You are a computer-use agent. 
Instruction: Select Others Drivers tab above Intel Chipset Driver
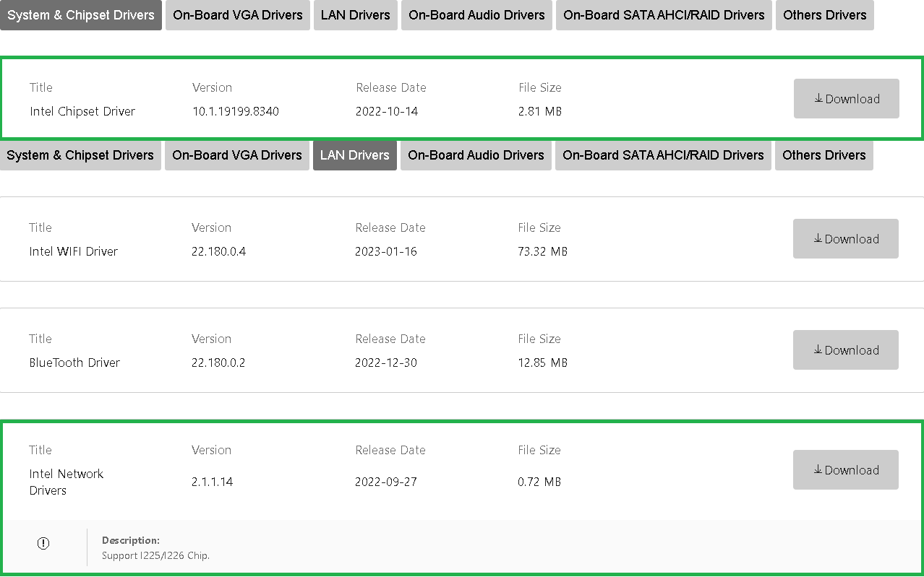pyautogui.click(x=825, y=15)
